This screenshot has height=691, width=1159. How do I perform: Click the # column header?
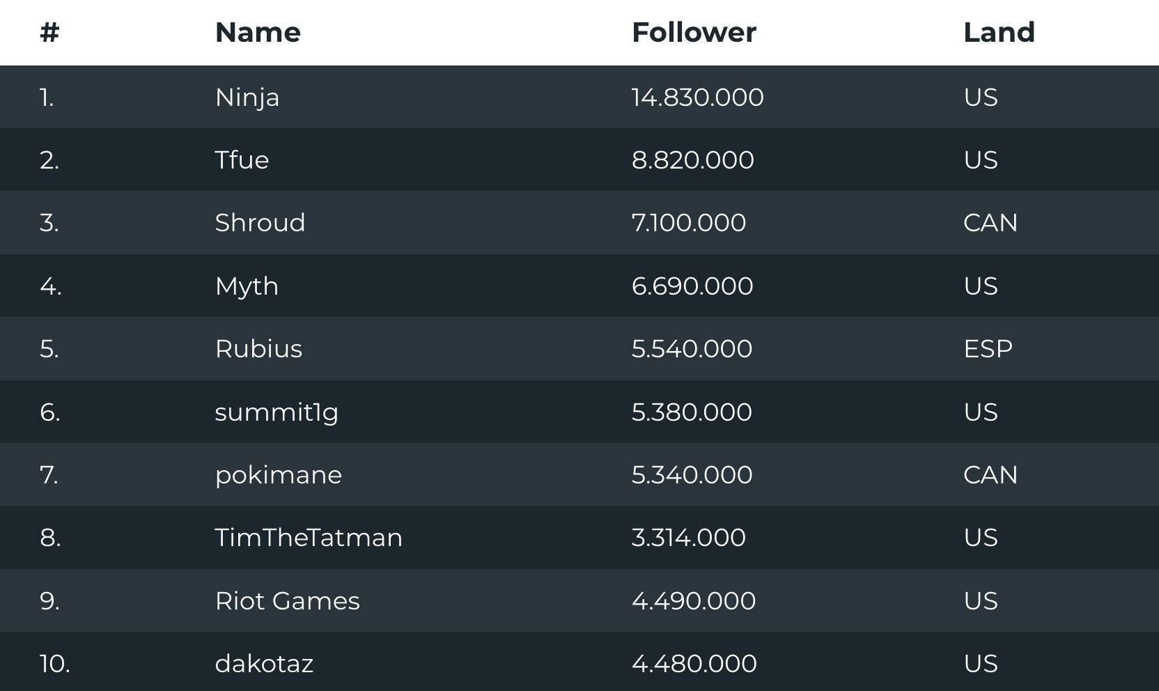tap(49, 32)
